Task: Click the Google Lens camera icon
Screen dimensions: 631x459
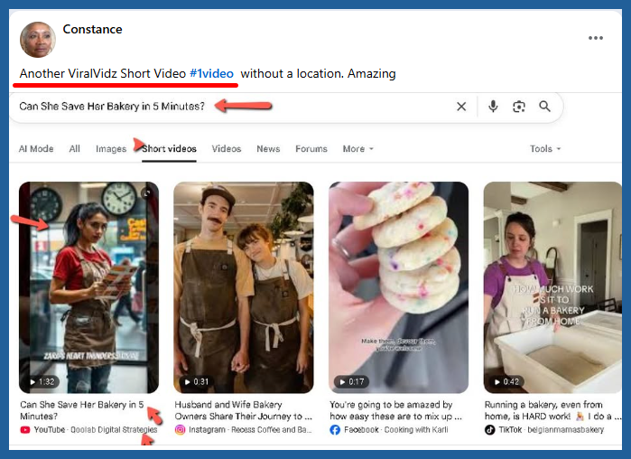Action: 519,107
